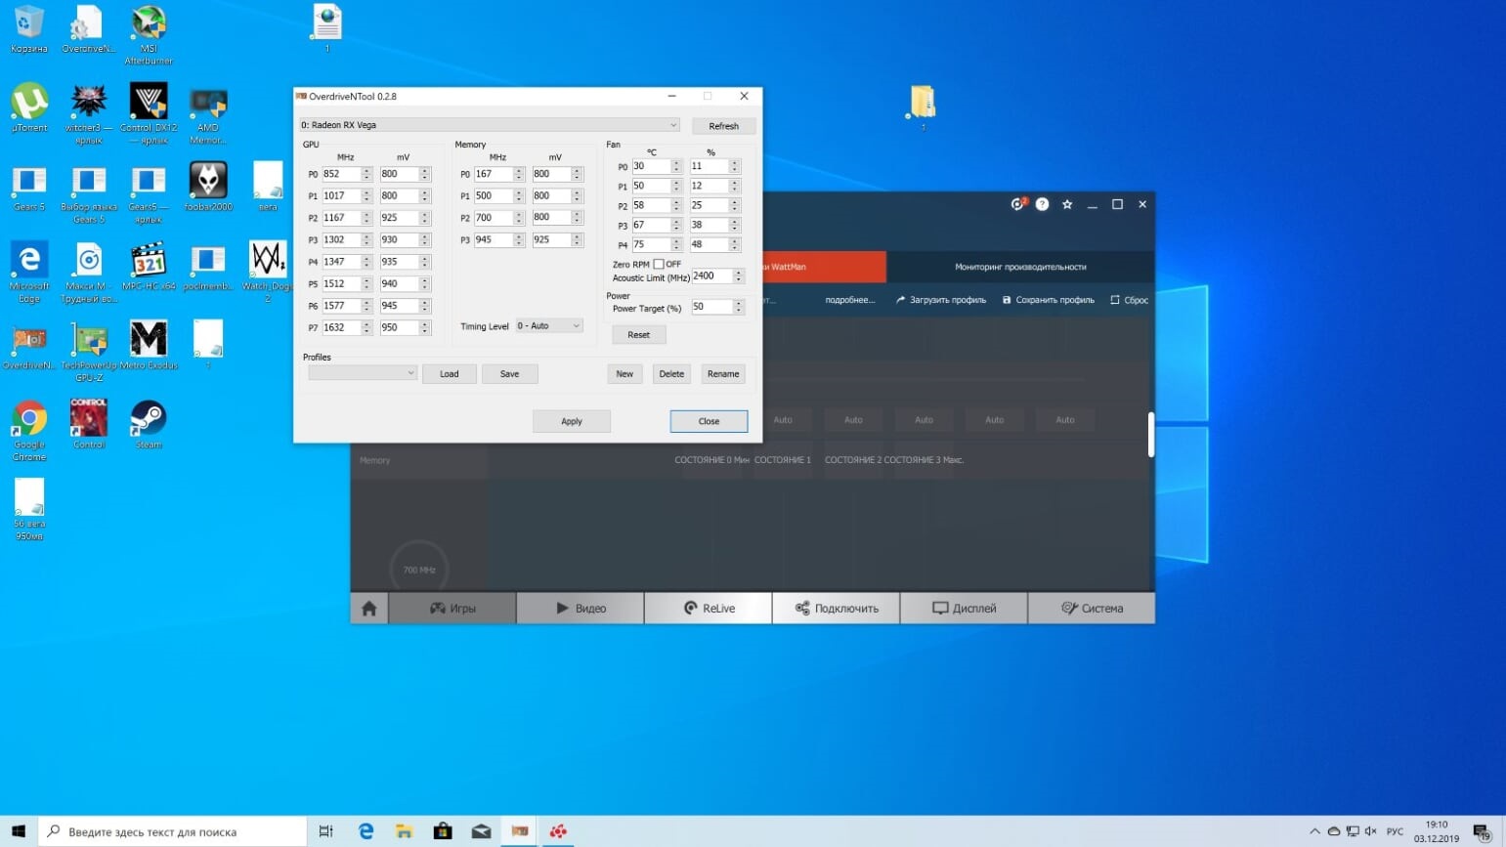The width and height of the screenshot is (1506, 847).
Task: Open Microsoft Store from the taskbar
Action: point(443,831)
